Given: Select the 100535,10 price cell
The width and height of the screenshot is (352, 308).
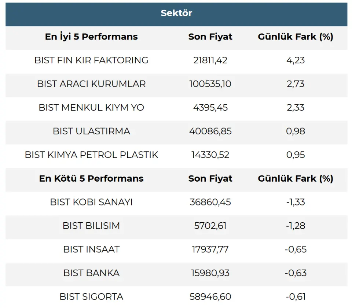Looking at the screenshot, I should click(210, 84).
